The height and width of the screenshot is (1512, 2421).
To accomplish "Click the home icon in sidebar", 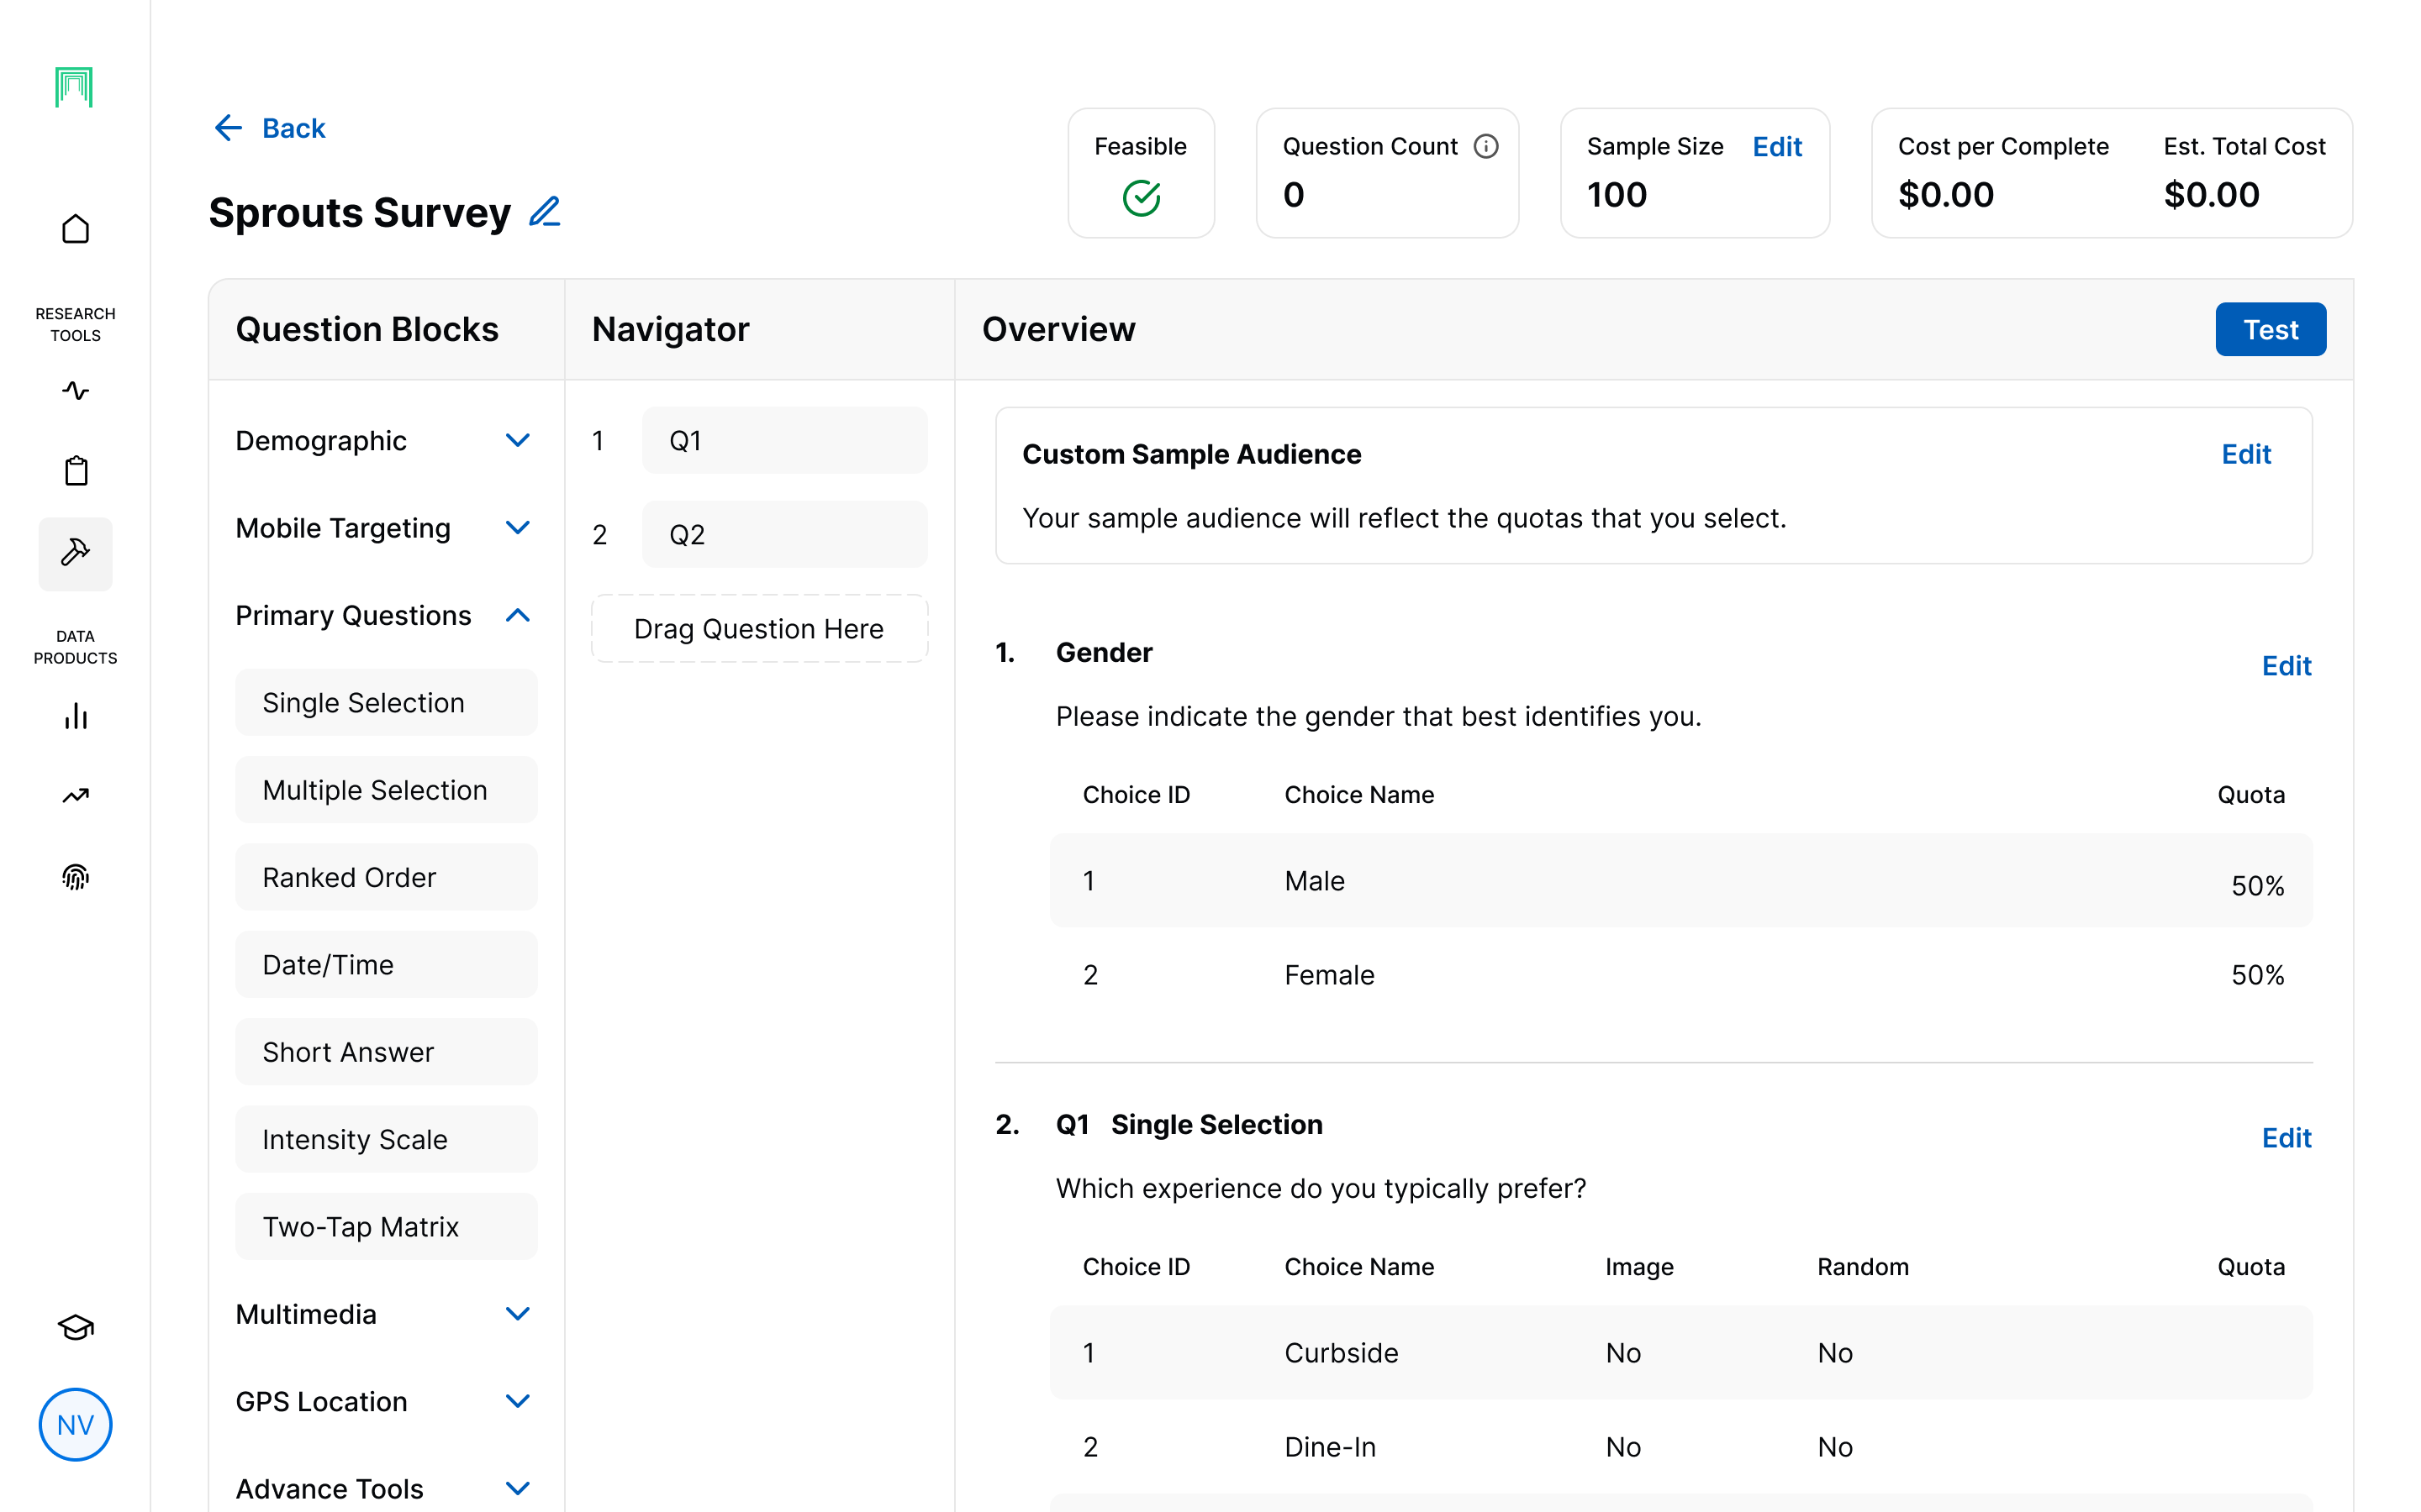I will coord(75,229).
